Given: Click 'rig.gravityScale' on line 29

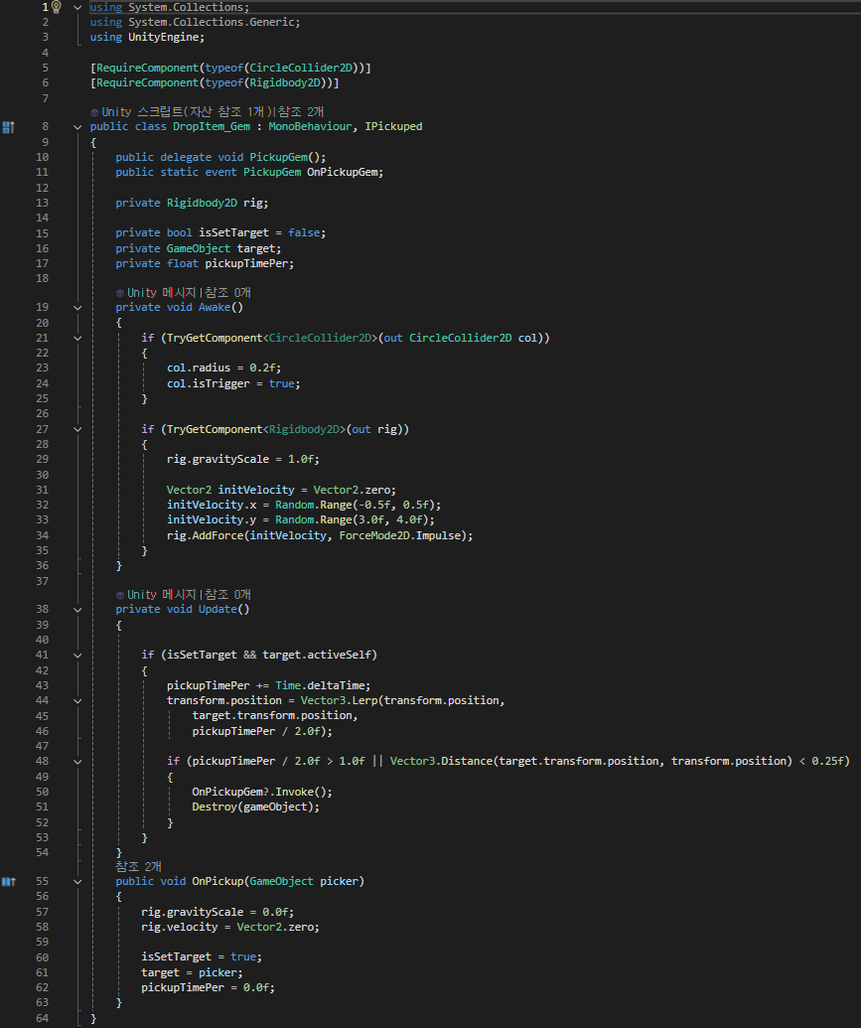Looking at the screenshot, I should tap(217, 460).
